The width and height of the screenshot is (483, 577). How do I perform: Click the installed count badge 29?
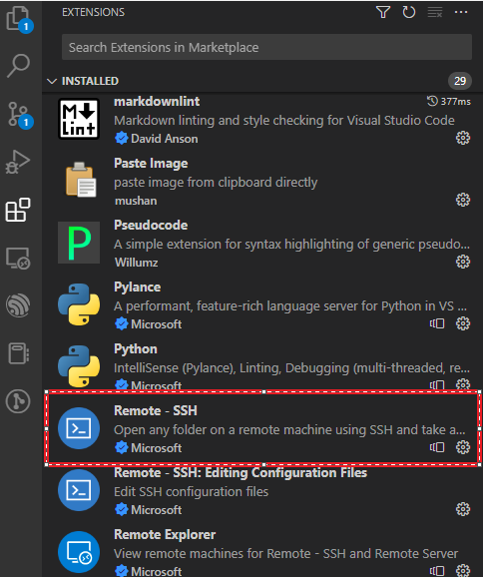(460, 81)
